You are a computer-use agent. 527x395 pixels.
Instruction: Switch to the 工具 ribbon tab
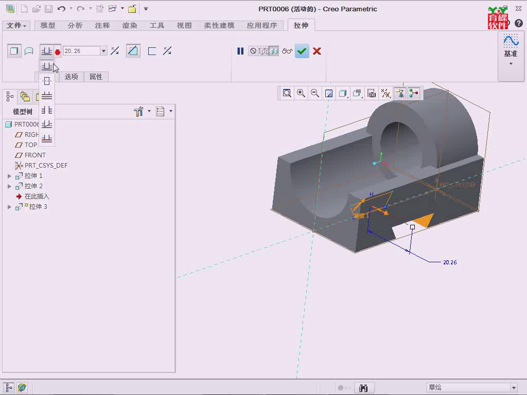(x=157, y=26)
